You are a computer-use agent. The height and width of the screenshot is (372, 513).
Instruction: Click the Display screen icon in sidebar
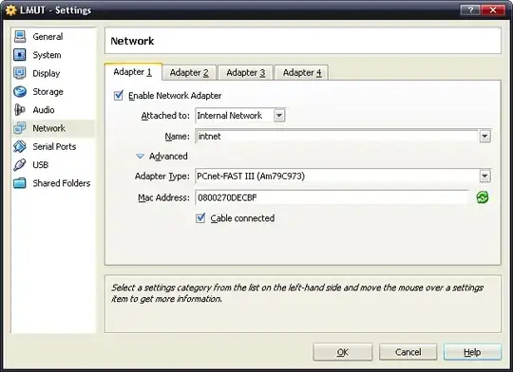click(20, 73)
